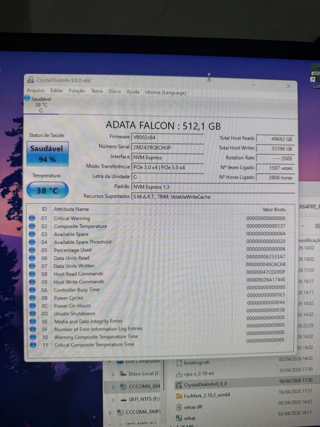Select the Data Units Read attribute name
Image resolution: width=320 pixels, height=427 pixels.
pos(72,258)
